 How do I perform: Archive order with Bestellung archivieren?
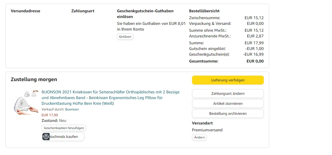(228, 113)
